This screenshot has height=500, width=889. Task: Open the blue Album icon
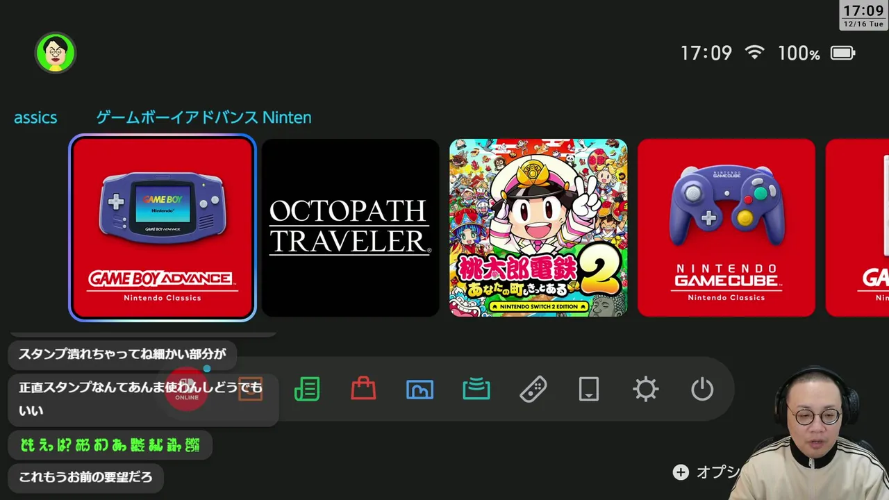419,390
